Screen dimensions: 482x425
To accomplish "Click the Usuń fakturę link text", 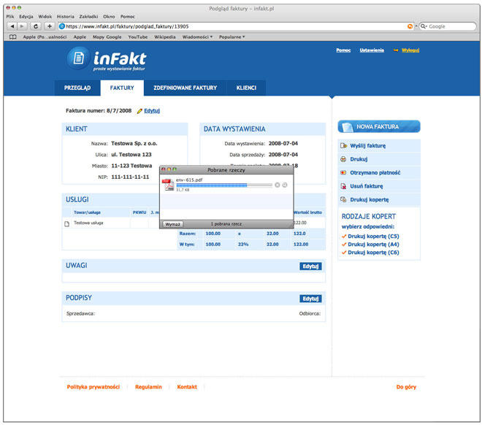I will [x=367, y=186].
